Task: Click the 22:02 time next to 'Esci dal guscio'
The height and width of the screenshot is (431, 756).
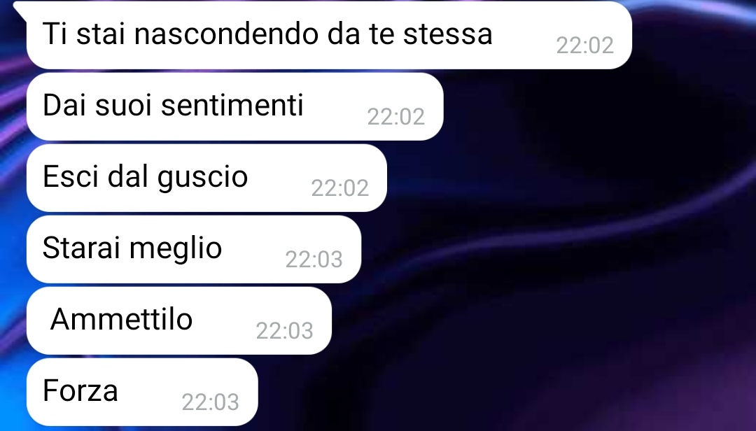Action: [x=340, y=188]
